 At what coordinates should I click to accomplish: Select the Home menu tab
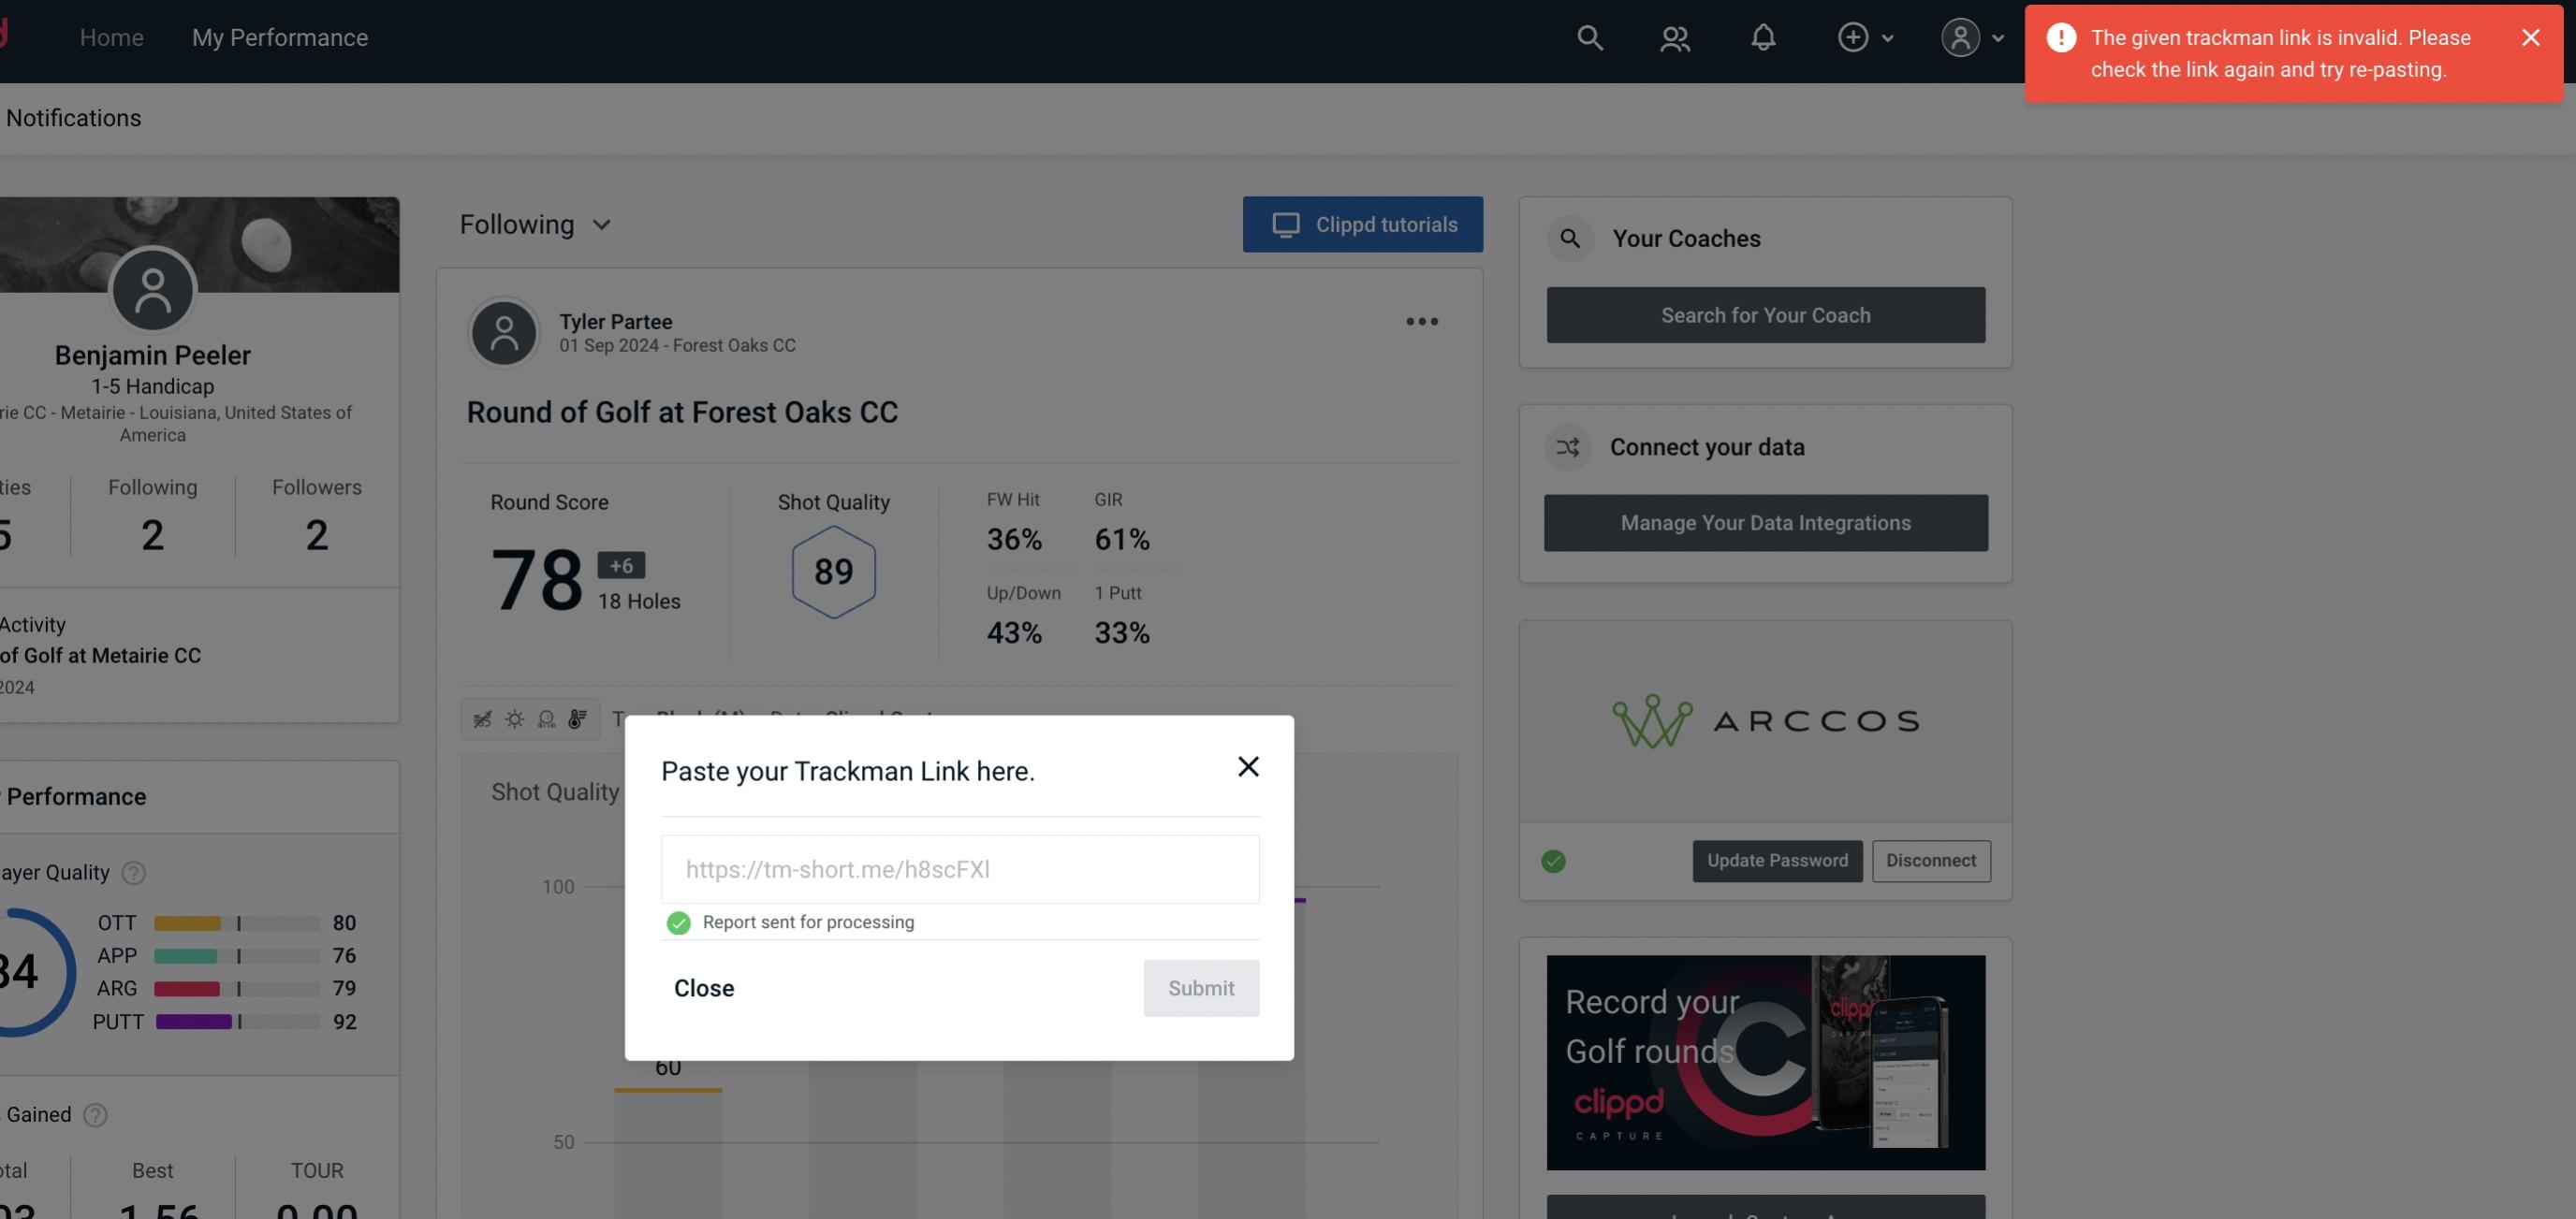[x=111, y=35]
